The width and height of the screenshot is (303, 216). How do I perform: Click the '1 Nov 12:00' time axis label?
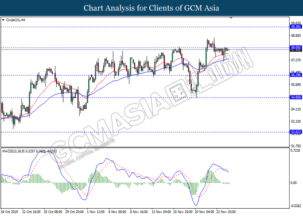95,212
